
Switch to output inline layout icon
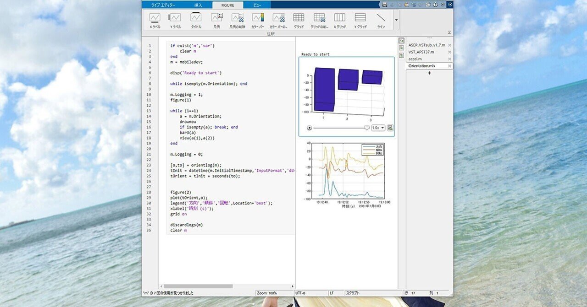(x=401, y=48)
